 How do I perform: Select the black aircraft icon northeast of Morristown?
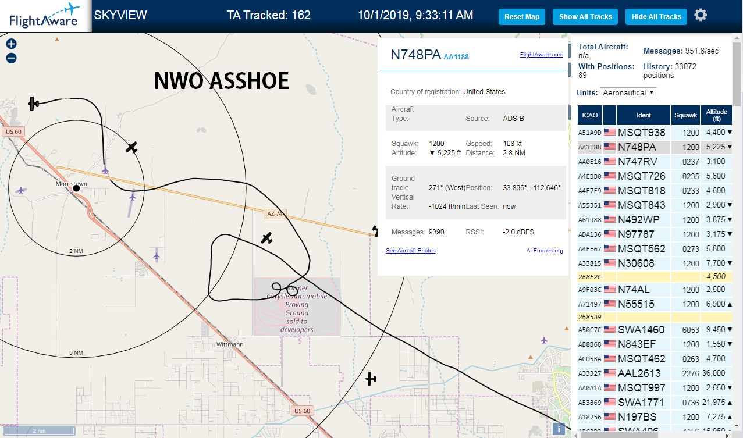[x=132, y=147]
